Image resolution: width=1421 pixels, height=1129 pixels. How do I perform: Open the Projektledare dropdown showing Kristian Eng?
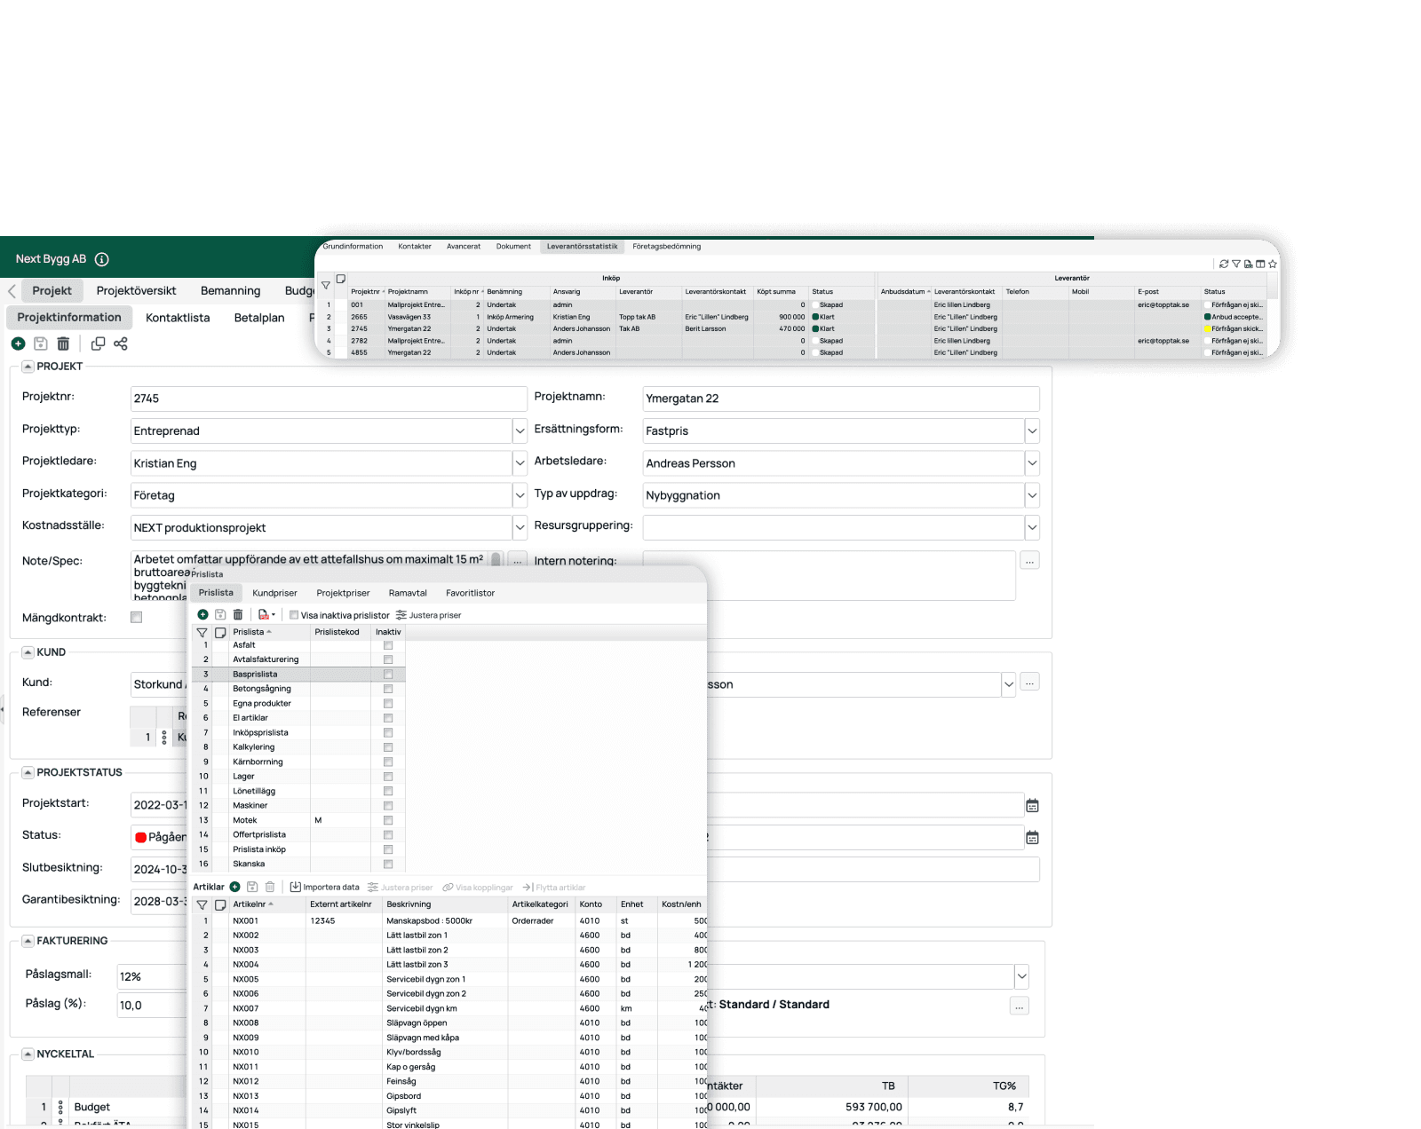pyautogui.click(x=520, y=463)
